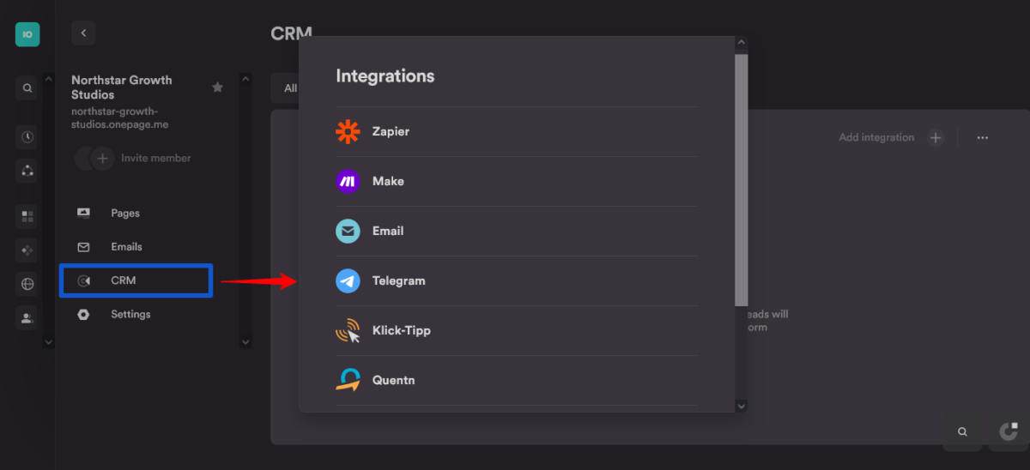Click the Northstar Growth Studios title
1030x470 pixels.
tap(121, 87)
